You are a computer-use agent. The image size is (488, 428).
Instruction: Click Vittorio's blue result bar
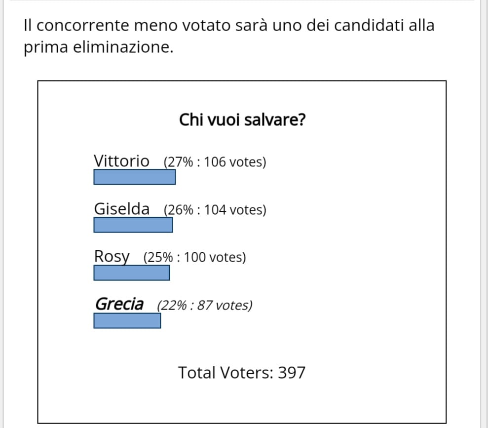tap(134, 177)
